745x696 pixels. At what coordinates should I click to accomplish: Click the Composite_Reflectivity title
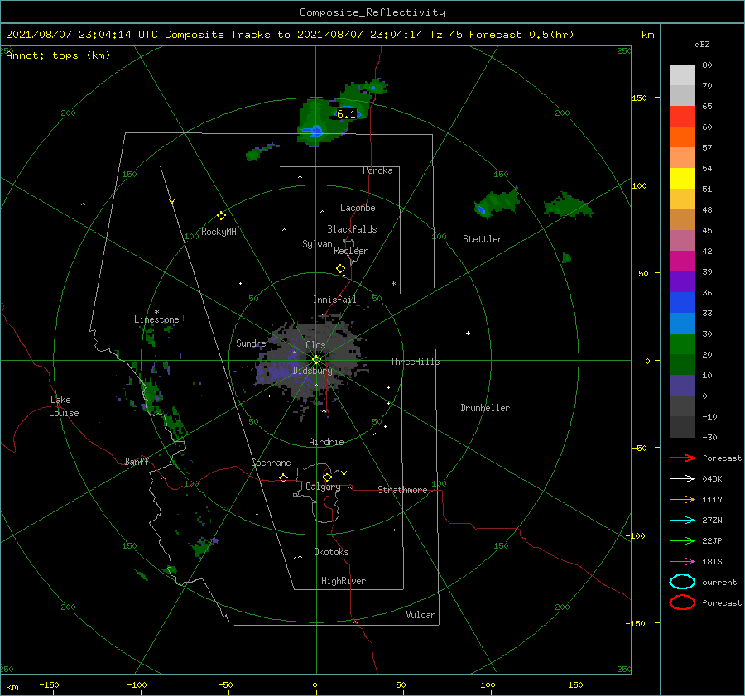tap(372, 12)
